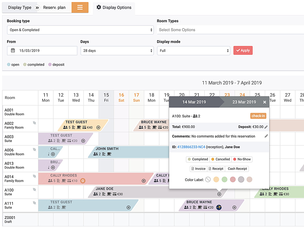Click the tag icon next to room A002
The width and height of the screenshot is (304, 228).
[x=34, y=123]
